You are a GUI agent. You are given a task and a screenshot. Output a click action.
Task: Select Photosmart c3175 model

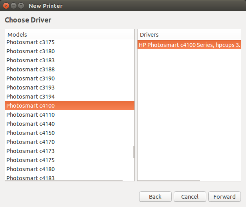click(70, 42)
